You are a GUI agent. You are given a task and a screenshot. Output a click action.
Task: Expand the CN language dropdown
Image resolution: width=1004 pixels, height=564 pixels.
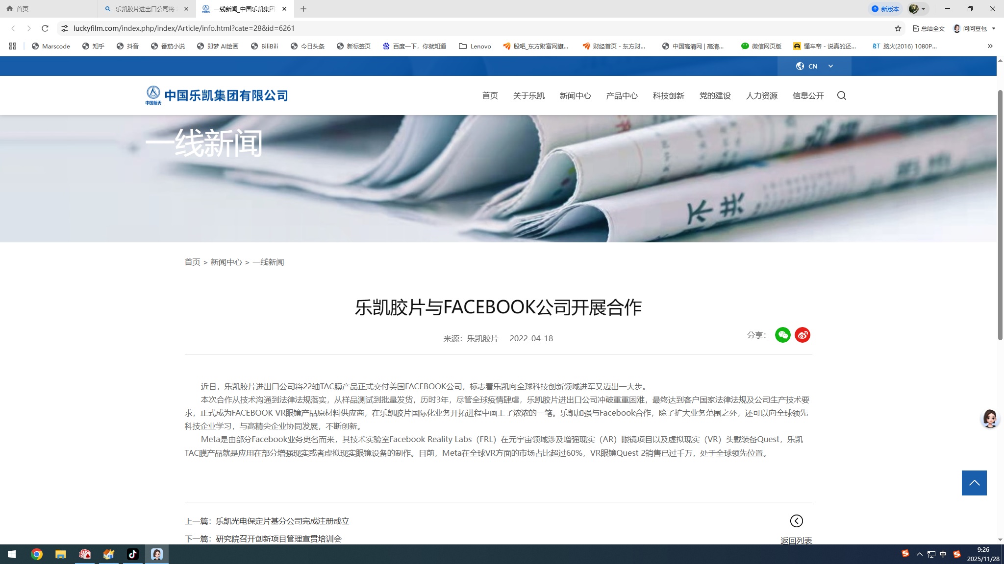coord(814,66)
